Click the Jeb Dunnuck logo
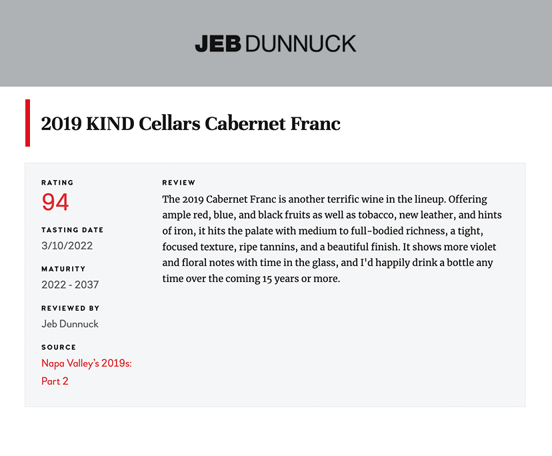The width and height of the screenshot is (552, 456). tap(275, 43)
